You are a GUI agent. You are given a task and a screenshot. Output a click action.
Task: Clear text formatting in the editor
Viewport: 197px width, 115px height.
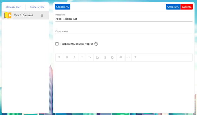pos(135,57)
